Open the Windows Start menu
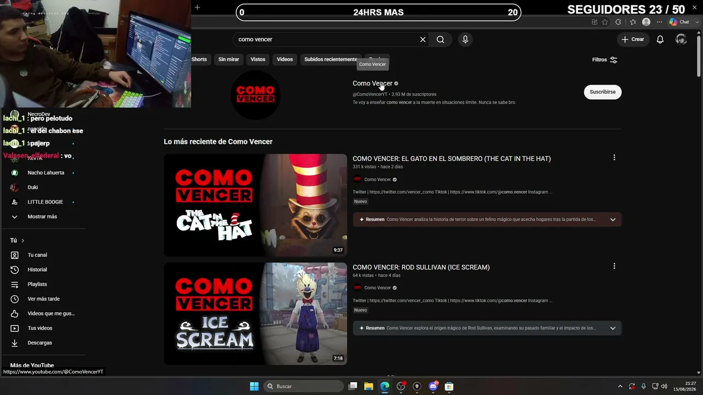 (x=254, y=386)
